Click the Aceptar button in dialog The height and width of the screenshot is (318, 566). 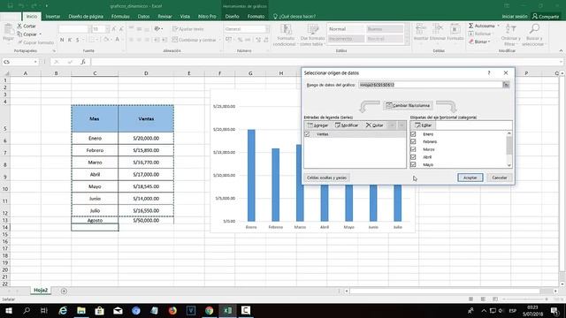coord(470,178)
